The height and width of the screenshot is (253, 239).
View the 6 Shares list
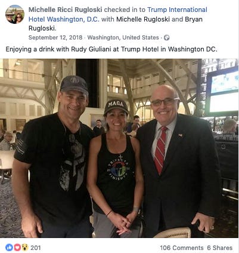click(220, 248)
